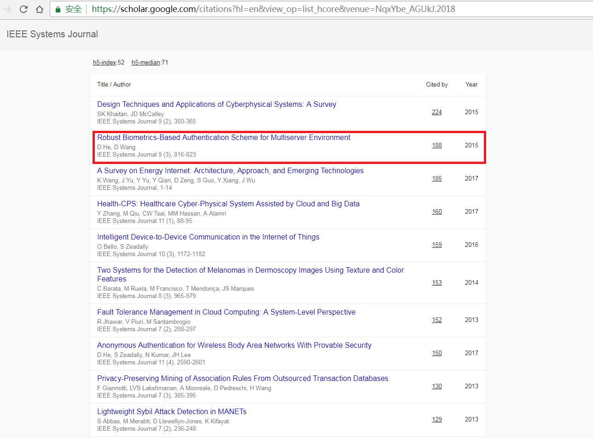Reload the page with the refresh icon
The width and height of the screenshot is (593, 439).
(24, 9)
